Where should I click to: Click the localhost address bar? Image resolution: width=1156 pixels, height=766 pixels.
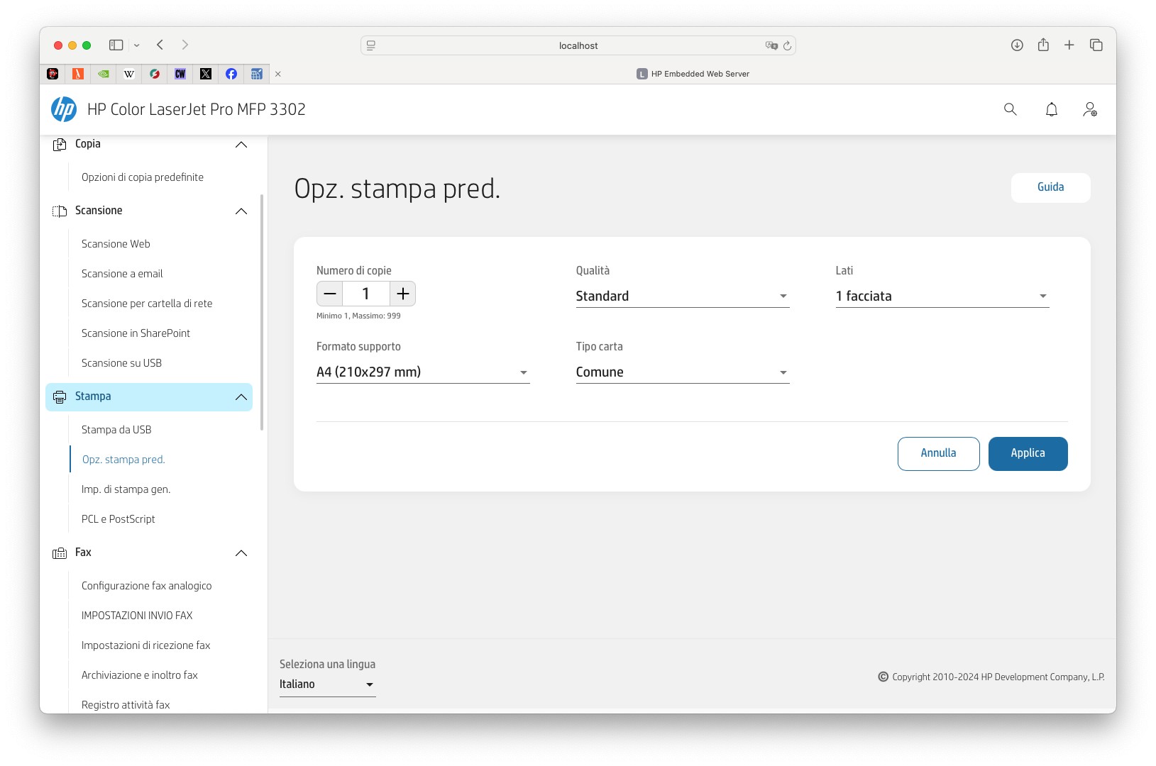click(578, 45)
